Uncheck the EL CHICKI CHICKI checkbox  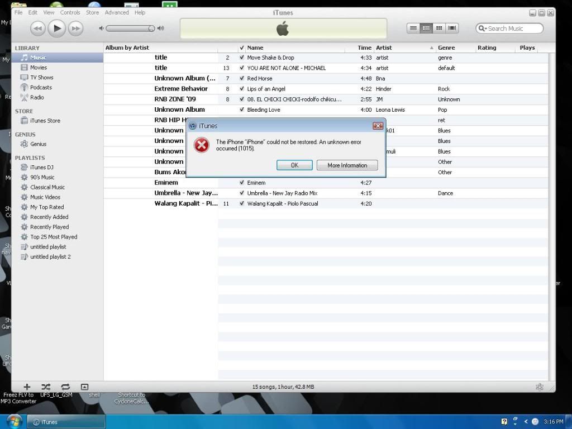pos(241,99)
